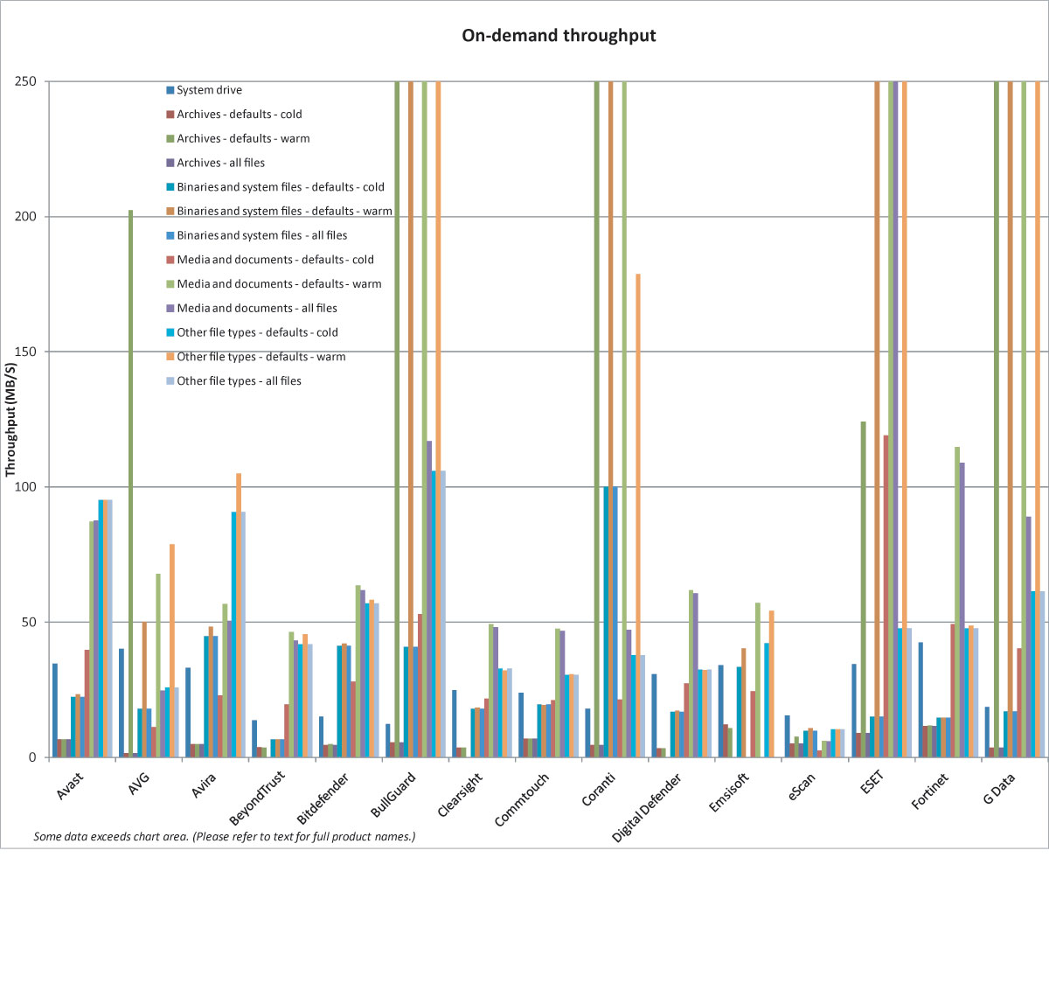Image resolution: width=1049 pixels, height=997 pixels.
Task: Click the 50 y-axis value
Action: pos(30,623)
